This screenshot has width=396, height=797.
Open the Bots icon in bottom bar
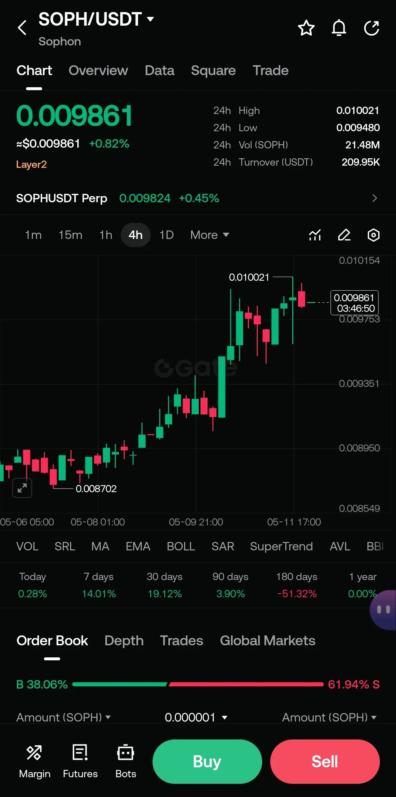[126, 761]
